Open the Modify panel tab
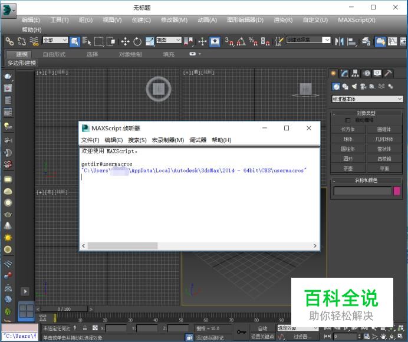Screen dimensions: 408x342 tap(344, 73)
